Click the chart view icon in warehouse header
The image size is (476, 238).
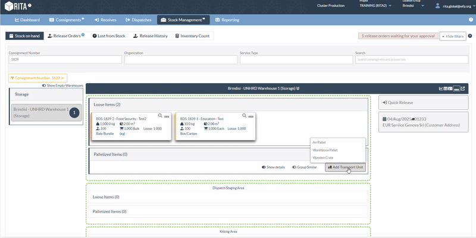pos(441,88)
